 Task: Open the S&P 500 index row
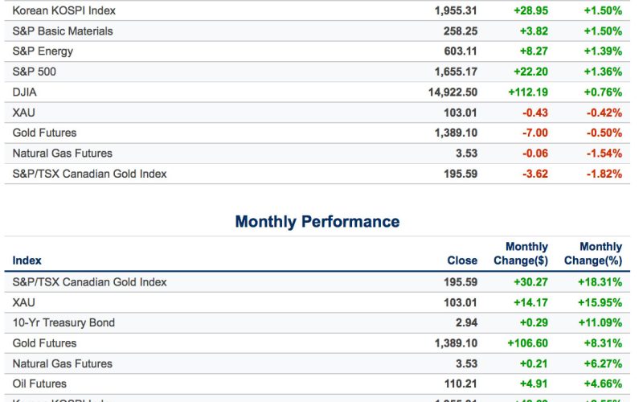tap(35, 72)
